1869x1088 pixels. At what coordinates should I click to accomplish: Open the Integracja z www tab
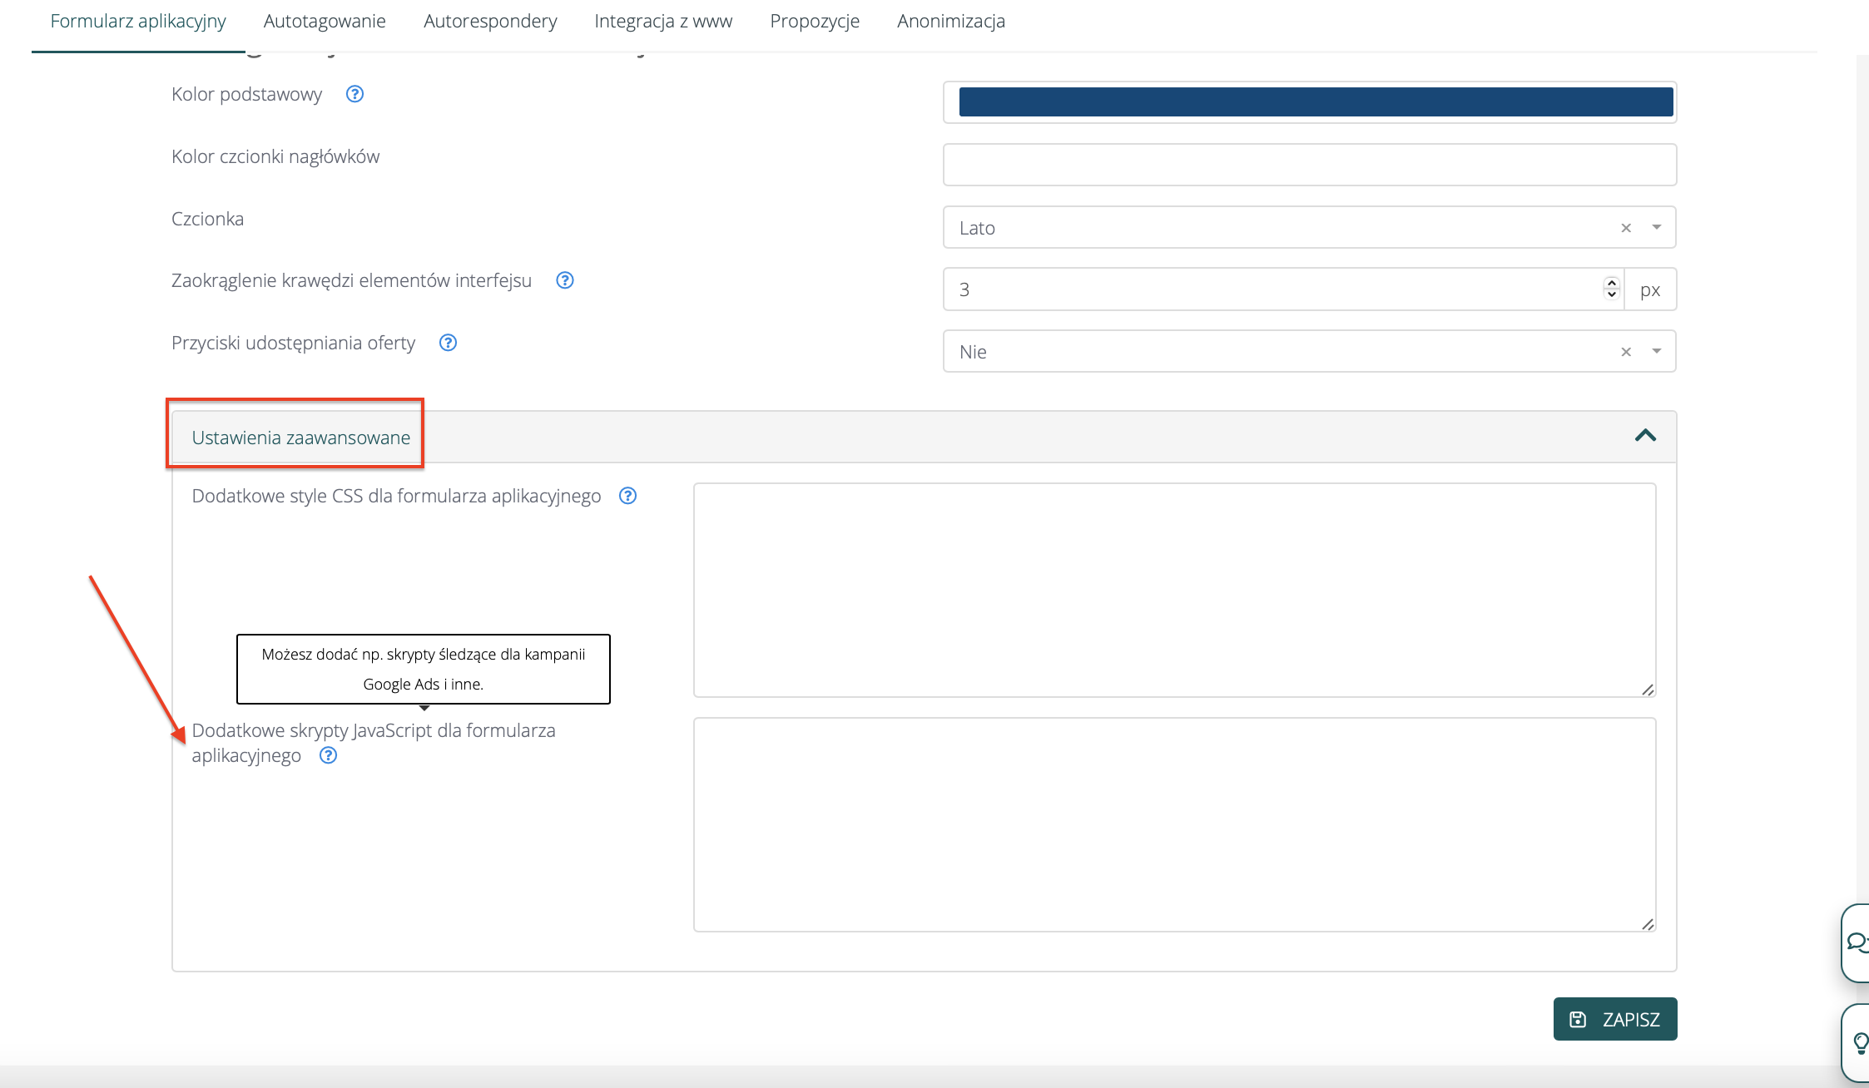[x=663, y=22]
